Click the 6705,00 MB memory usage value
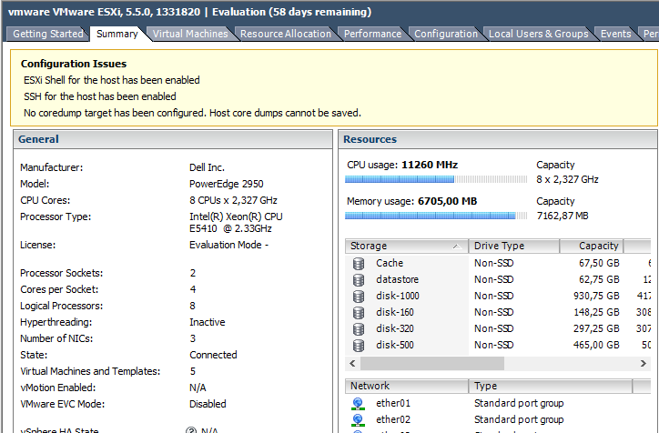659x433 pixels. click(448, 201)
